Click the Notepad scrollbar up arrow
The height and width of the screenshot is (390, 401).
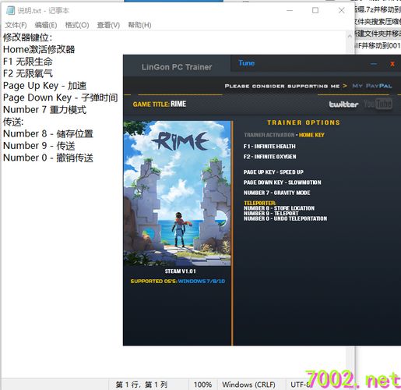tap(350, 36)
